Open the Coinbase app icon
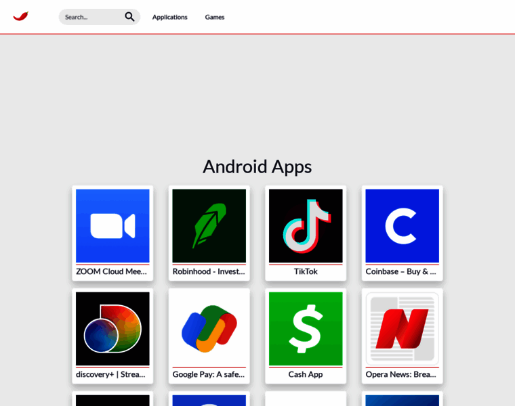Image resolution: width=515 pixels, height=406 pixels. [x=403, y=225]
